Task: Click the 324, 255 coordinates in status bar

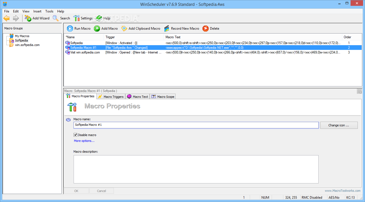Action: pos(291,198)
